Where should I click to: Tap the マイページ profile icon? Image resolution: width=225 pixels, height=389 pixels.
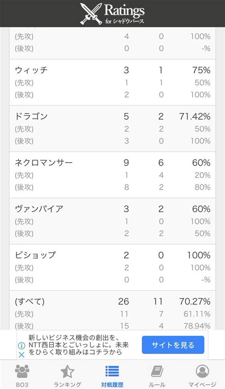tap(202, 371)
